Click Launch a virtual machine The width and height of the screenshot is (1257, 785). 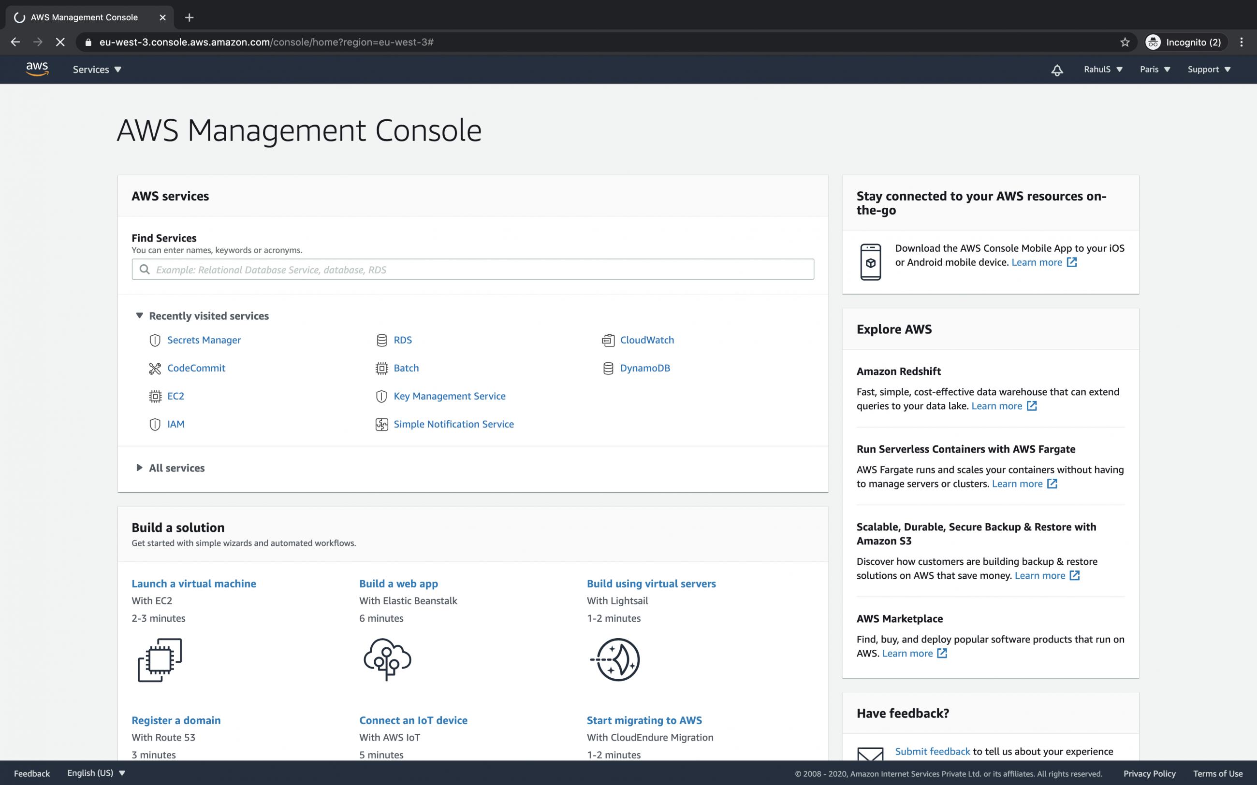[x=194, y=584]
